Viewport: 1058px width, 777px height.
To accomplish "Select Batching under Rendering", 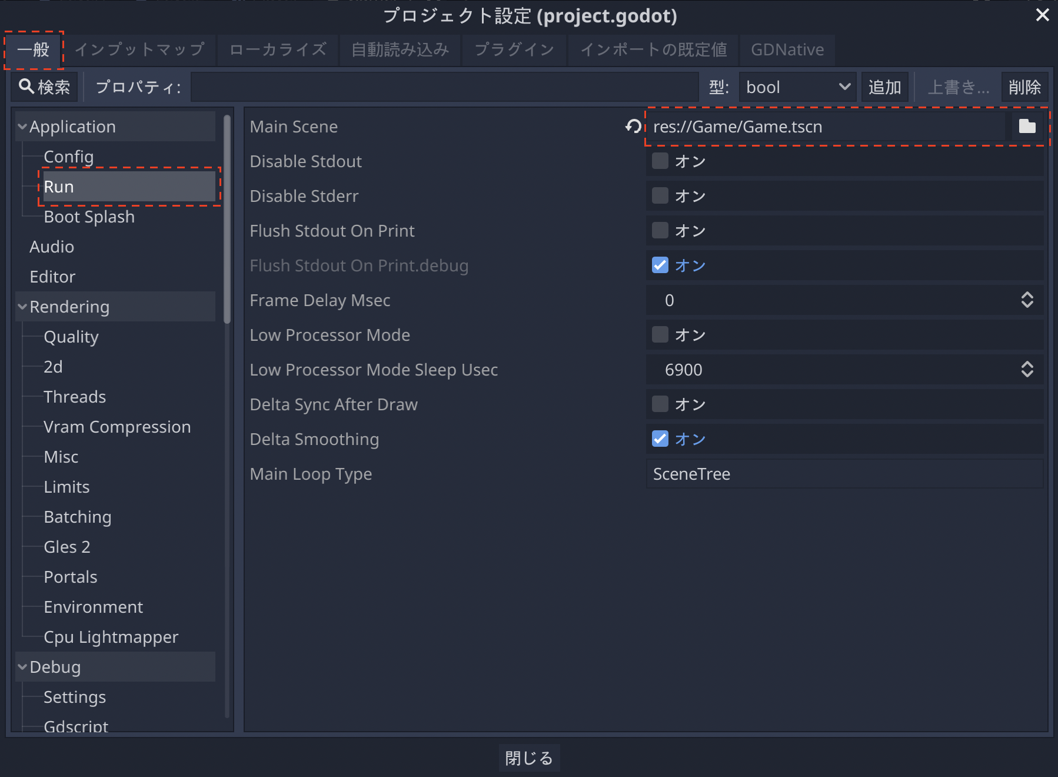I will pyautogui.click(x=78, y=517).
